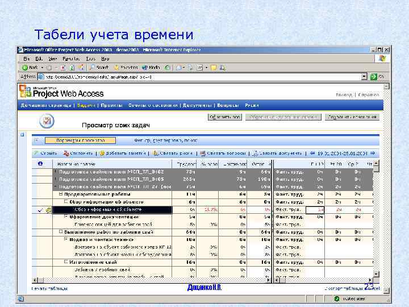The image size is (409, 307).
Task: Click the indicator column header icon
Action: point(40,163)
